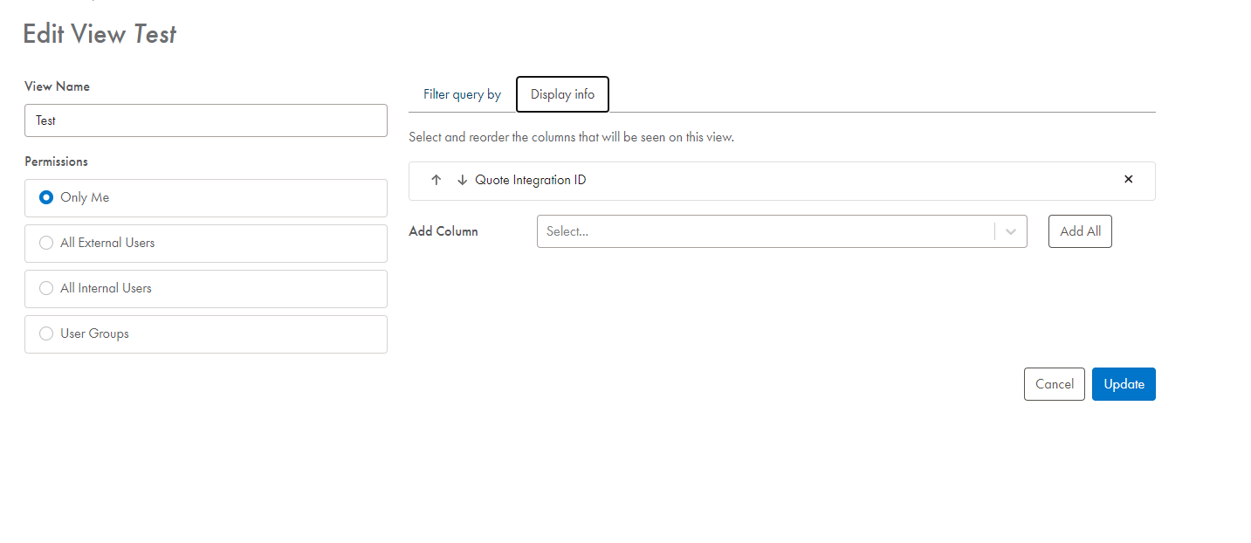Remove the Quote Integration ID column

pyautogui.click(x=1128, y=179)
